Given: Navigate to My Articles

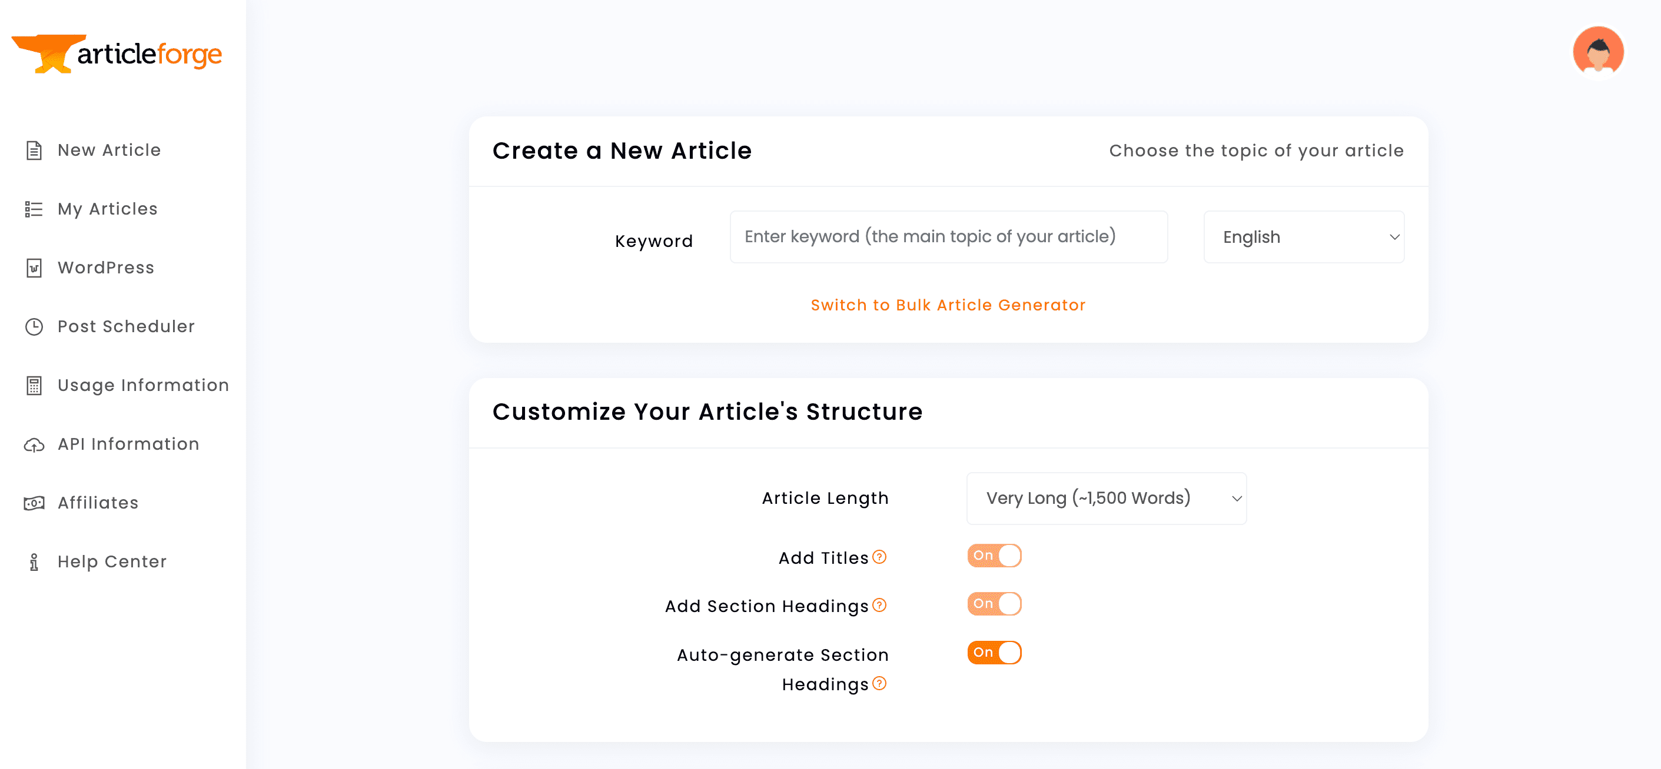Looking at the screenshot, I should click(x=107, y=209).
